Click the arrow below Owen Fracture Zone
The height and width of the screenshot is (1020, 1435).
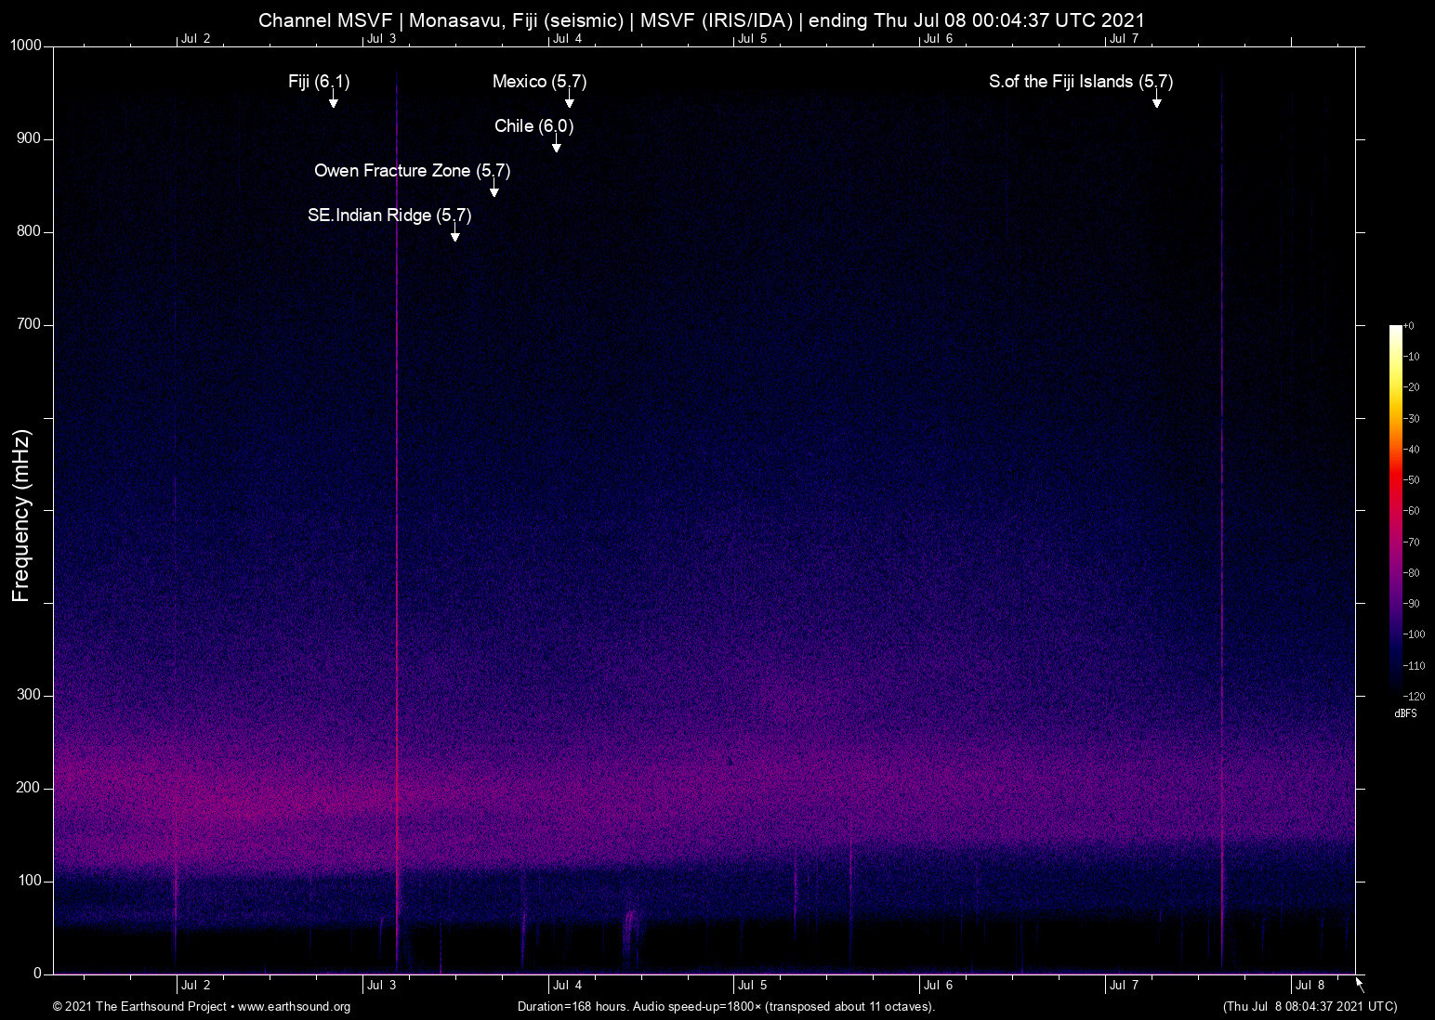[494, 190]
